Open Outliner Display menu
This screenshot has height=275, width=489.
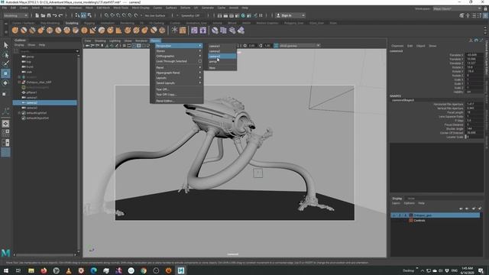(x=19, y=45)
